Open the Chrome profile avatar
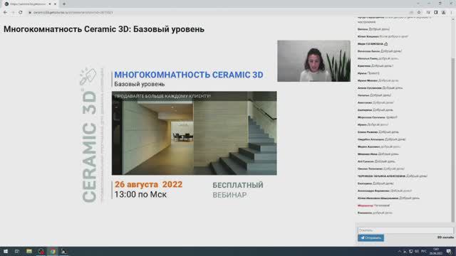 [443, 13]
